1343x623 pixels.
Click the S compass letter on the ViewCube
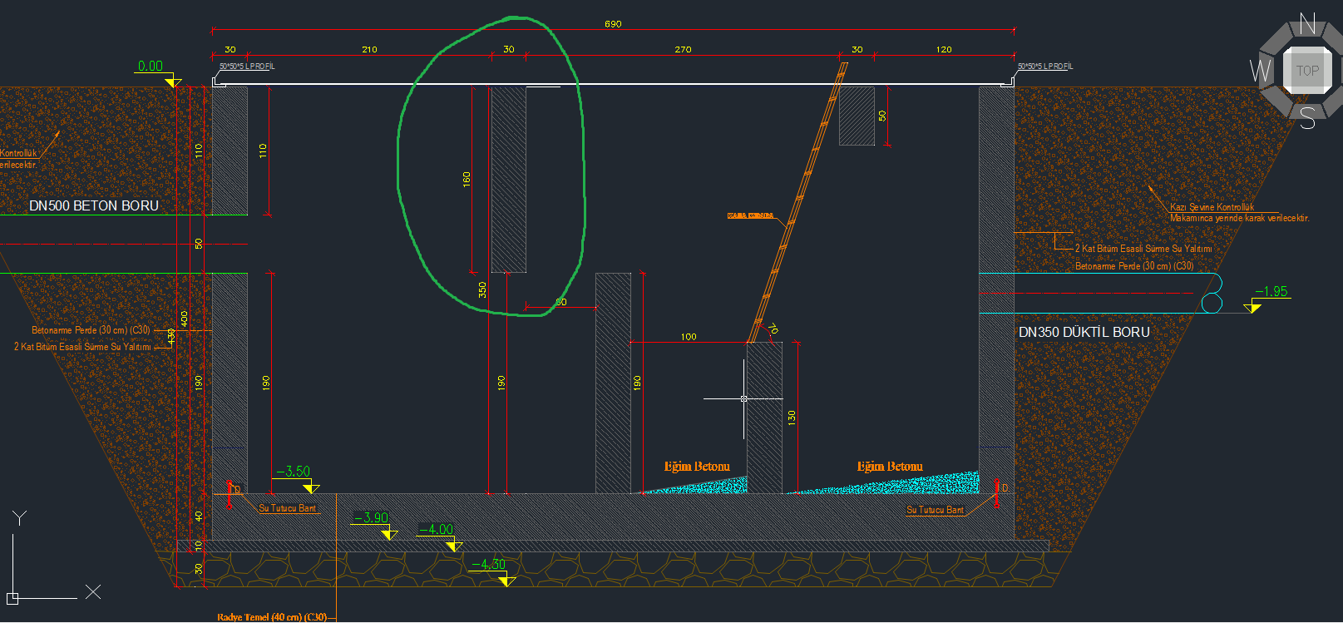(1307, 119)
